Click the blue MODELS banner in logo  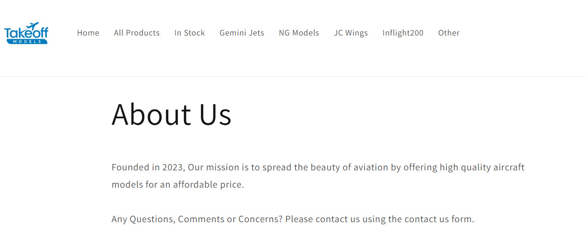(27, 42)
